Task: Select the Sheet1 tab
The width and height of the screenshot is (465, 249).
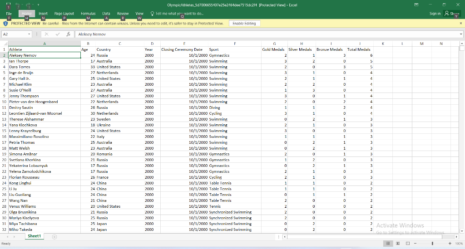Action: click(35, 236)
